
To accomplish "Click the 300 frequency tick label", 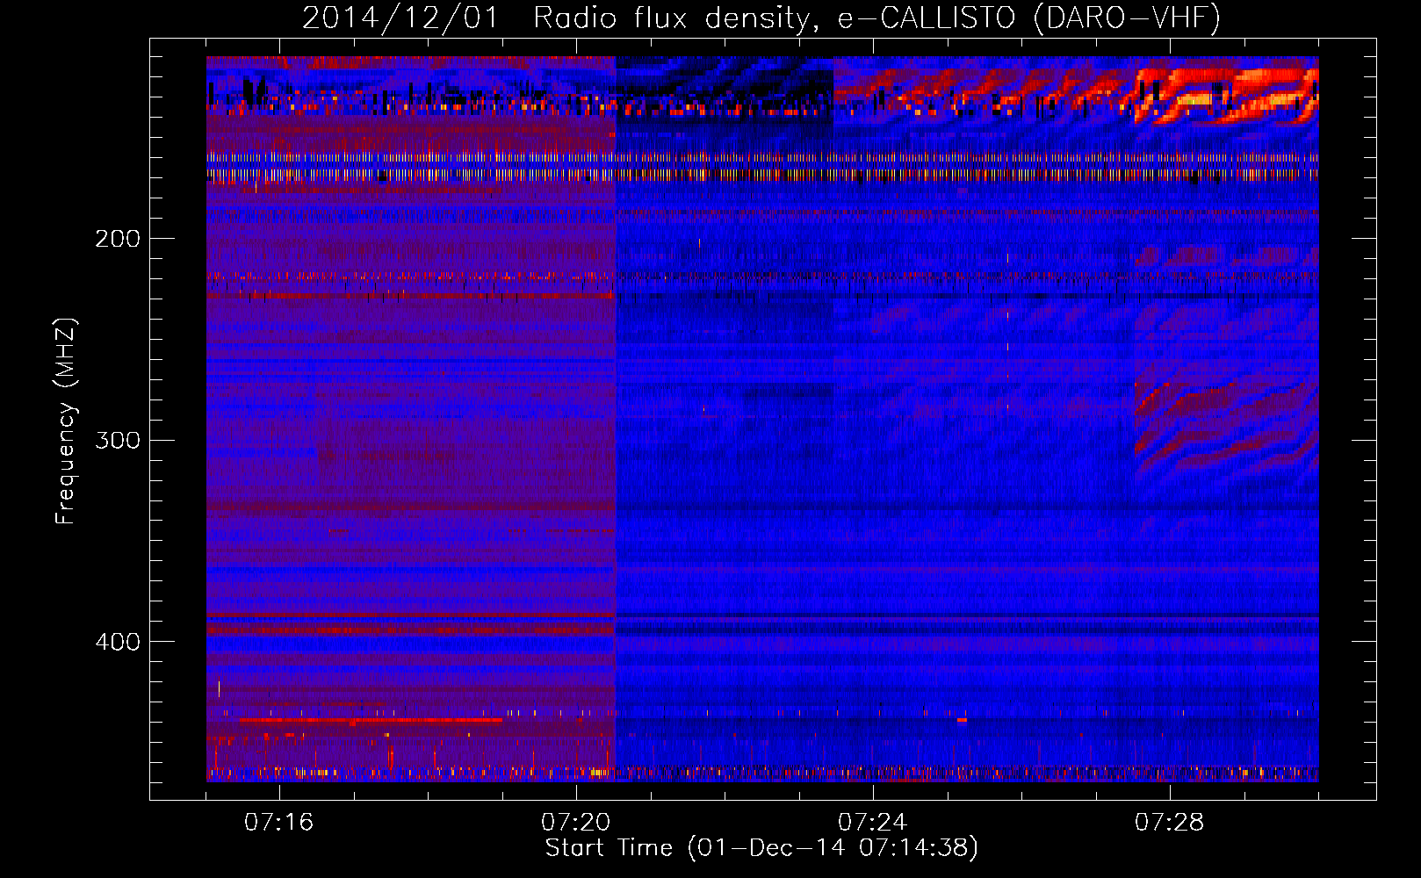I will pyautogui.click(x=117, y=440).
